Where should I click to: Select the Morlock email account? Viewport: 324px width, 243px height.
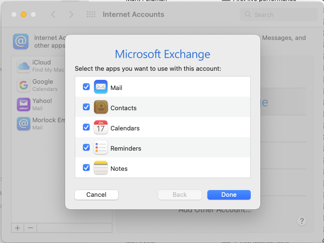click(40, 123)
